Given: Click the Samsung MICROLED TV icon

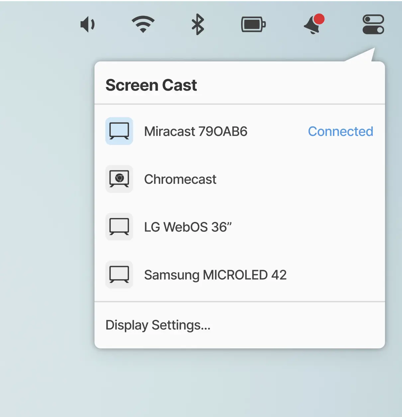Looking at the screenshot, I should click(119, 274).
